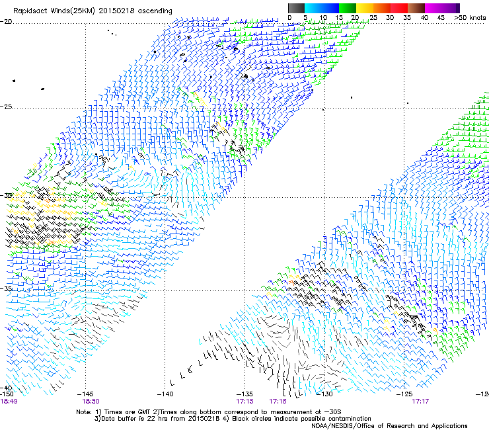Click the '25' legend scale label

point(373,18)
